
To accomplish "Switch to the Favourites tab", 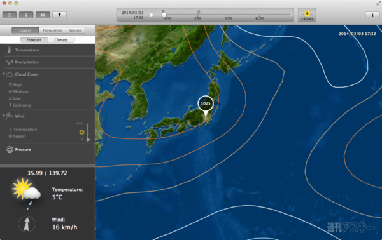I will (52, 30).
